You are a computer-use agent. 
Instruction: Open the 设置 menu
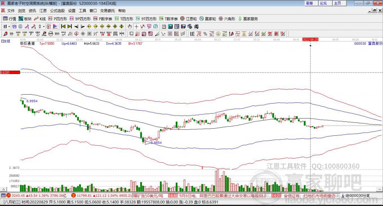pyautogui.click(x=72, y=11)
